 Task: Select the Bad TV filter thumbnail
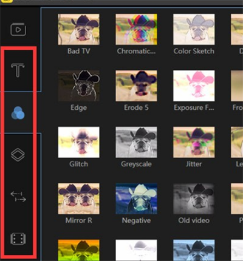[78, 29]
